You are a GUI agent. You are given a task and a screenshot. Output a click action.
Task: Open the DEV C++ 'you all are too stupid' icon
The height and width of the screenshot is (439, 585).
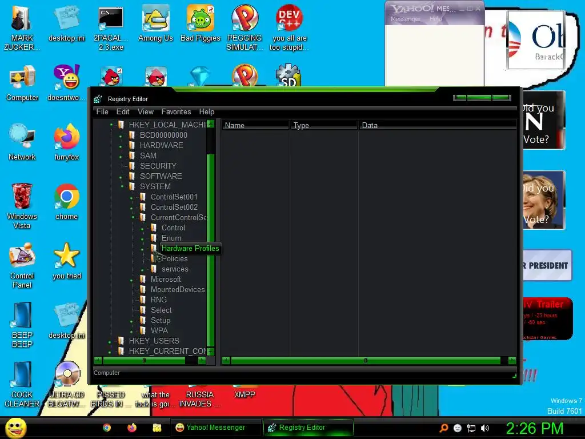click(290, 28)
